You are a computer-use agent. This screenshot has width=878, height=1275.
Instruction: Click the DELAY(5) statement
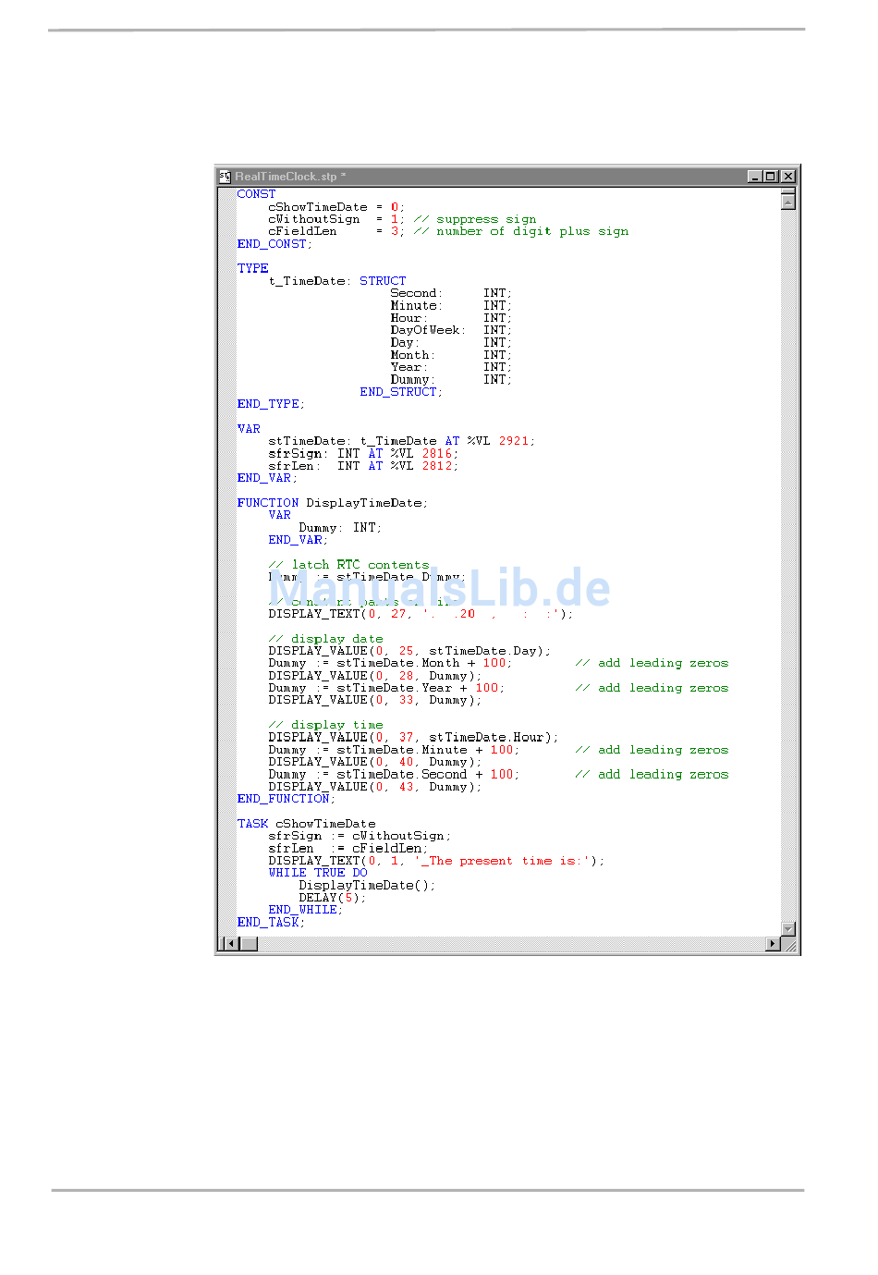click(332, 898)
